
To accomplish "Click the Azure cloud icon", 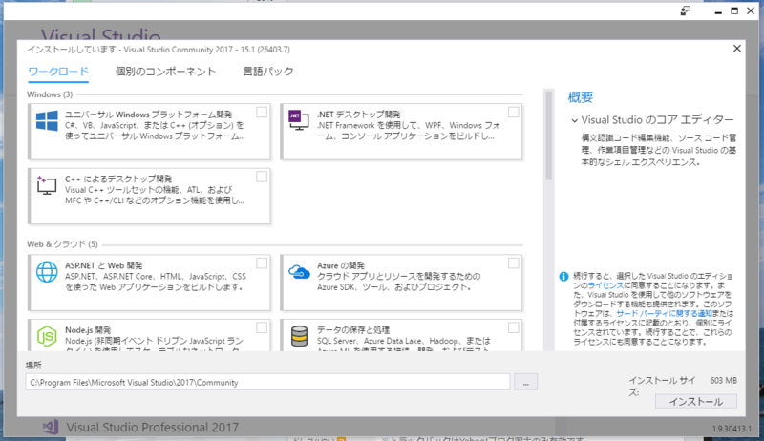I will (x=299, y=272).
